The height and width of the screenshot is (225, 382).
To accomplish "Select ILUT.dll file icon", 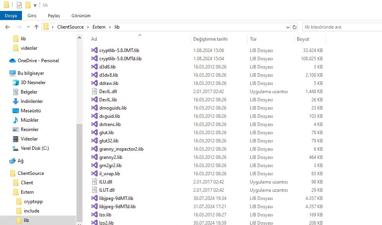I will coord(94,190).
